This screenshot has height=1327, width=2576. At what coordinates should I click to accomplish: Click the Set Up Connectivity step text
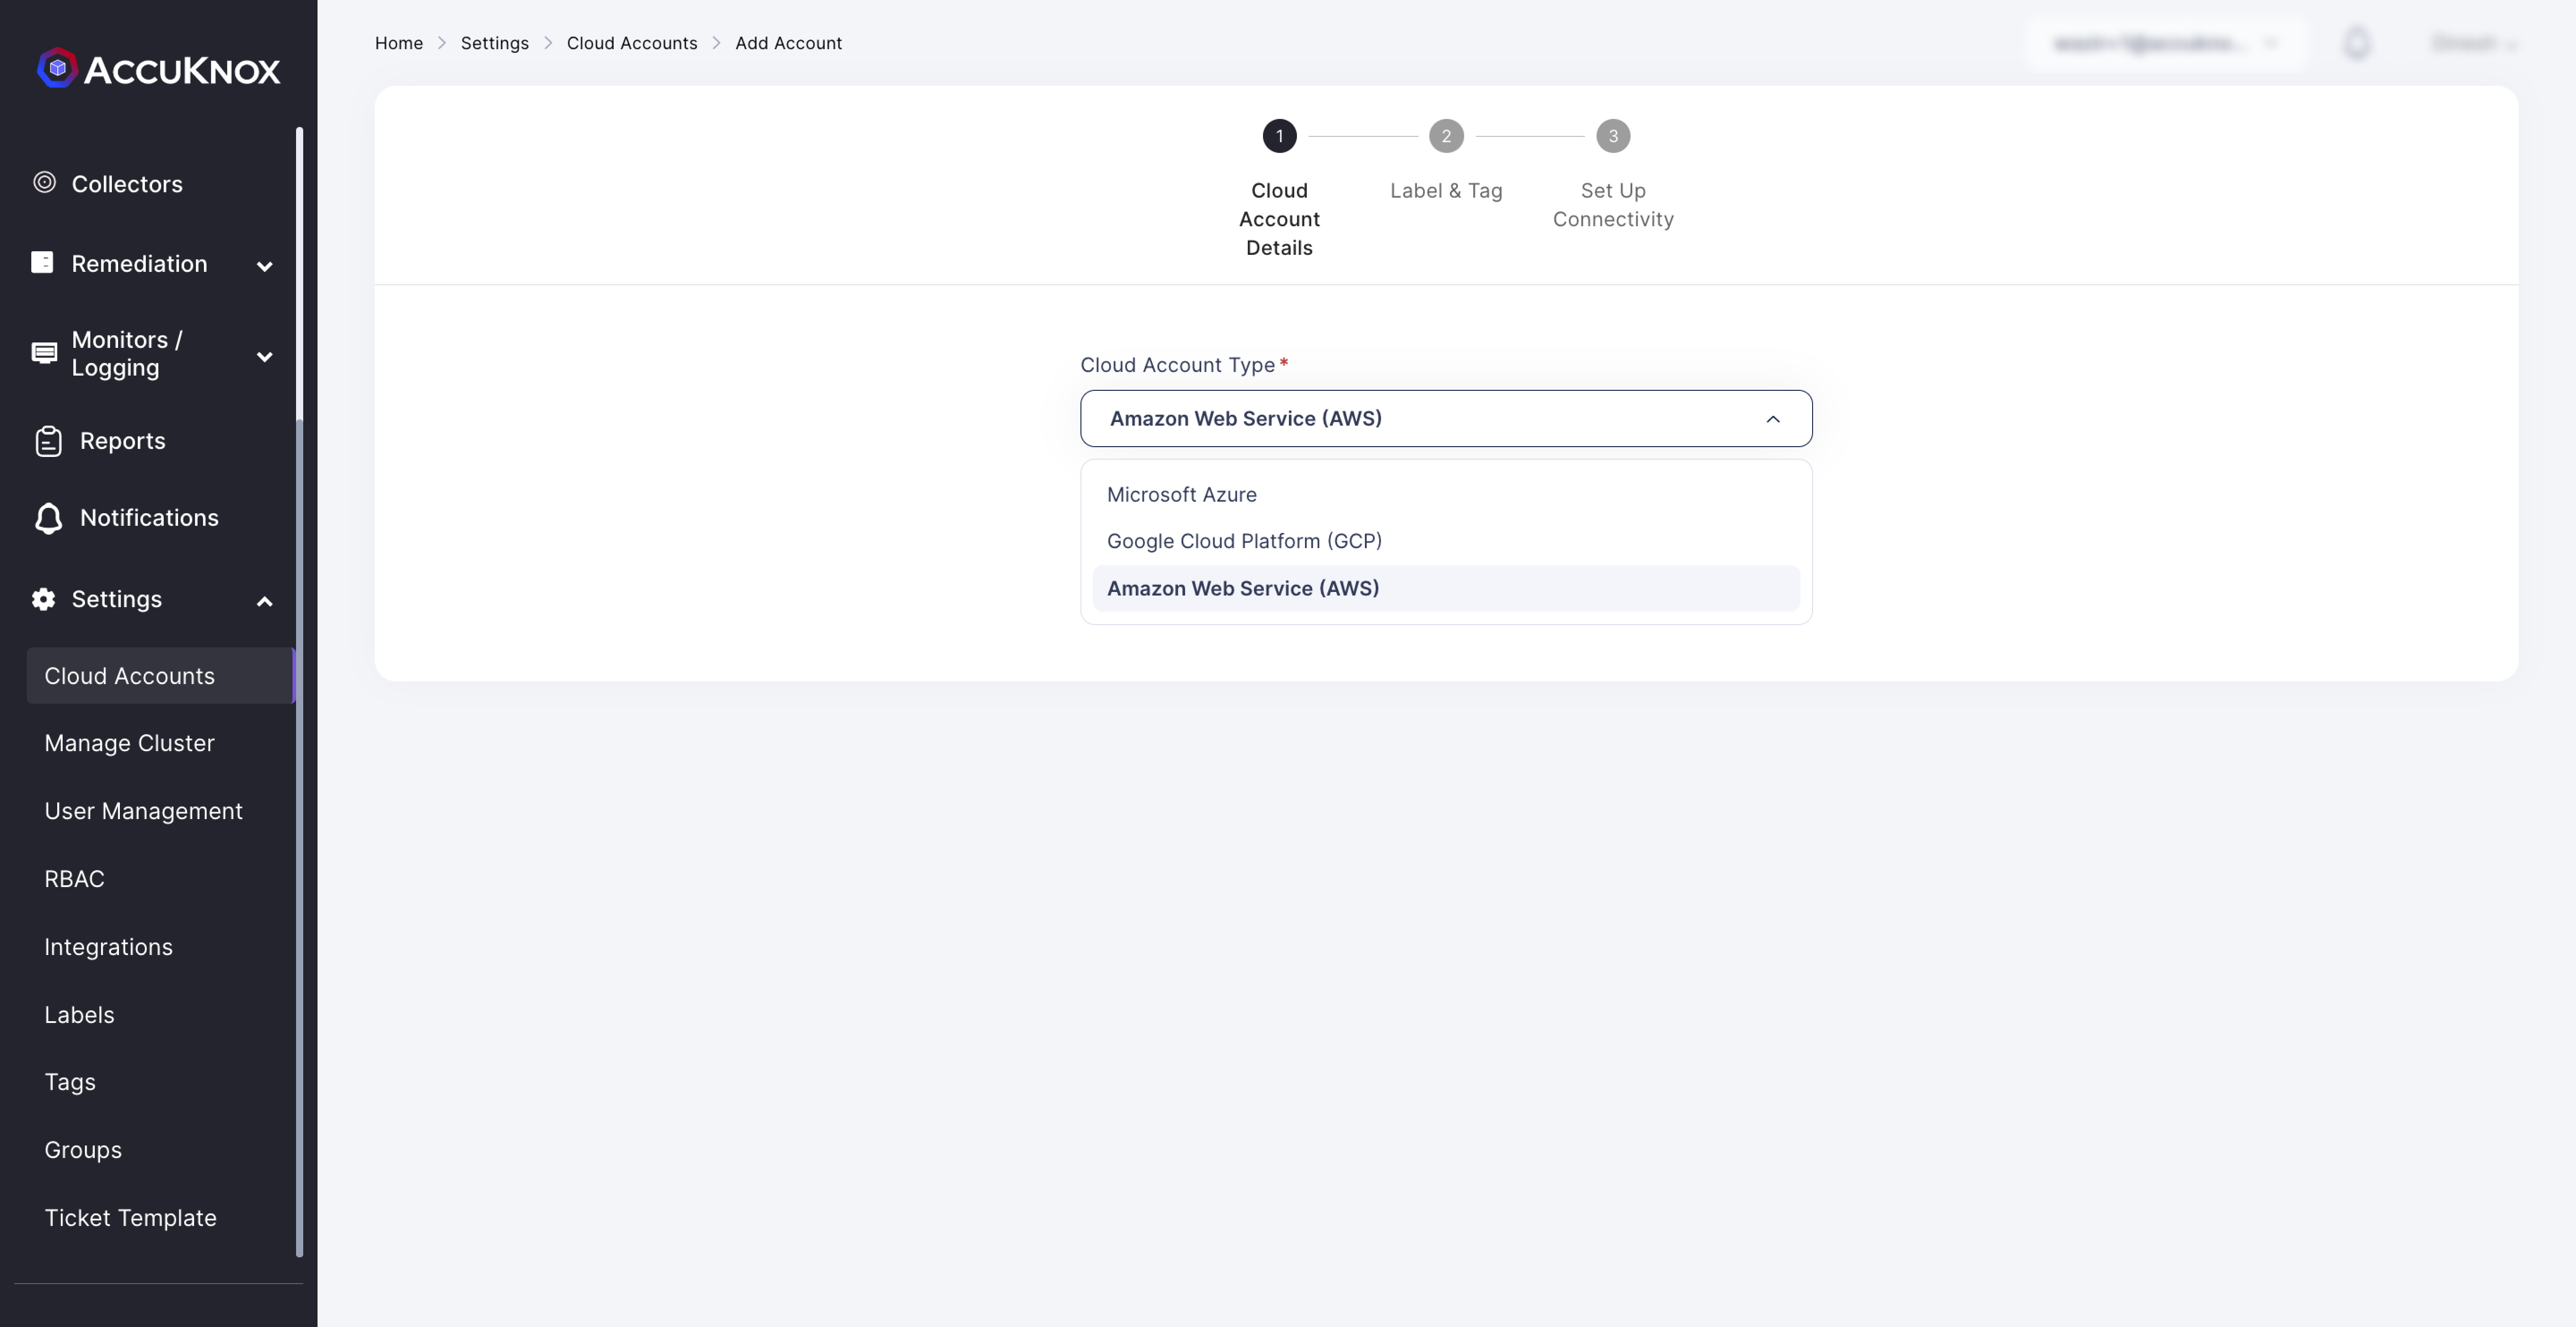coord(1613,205)
